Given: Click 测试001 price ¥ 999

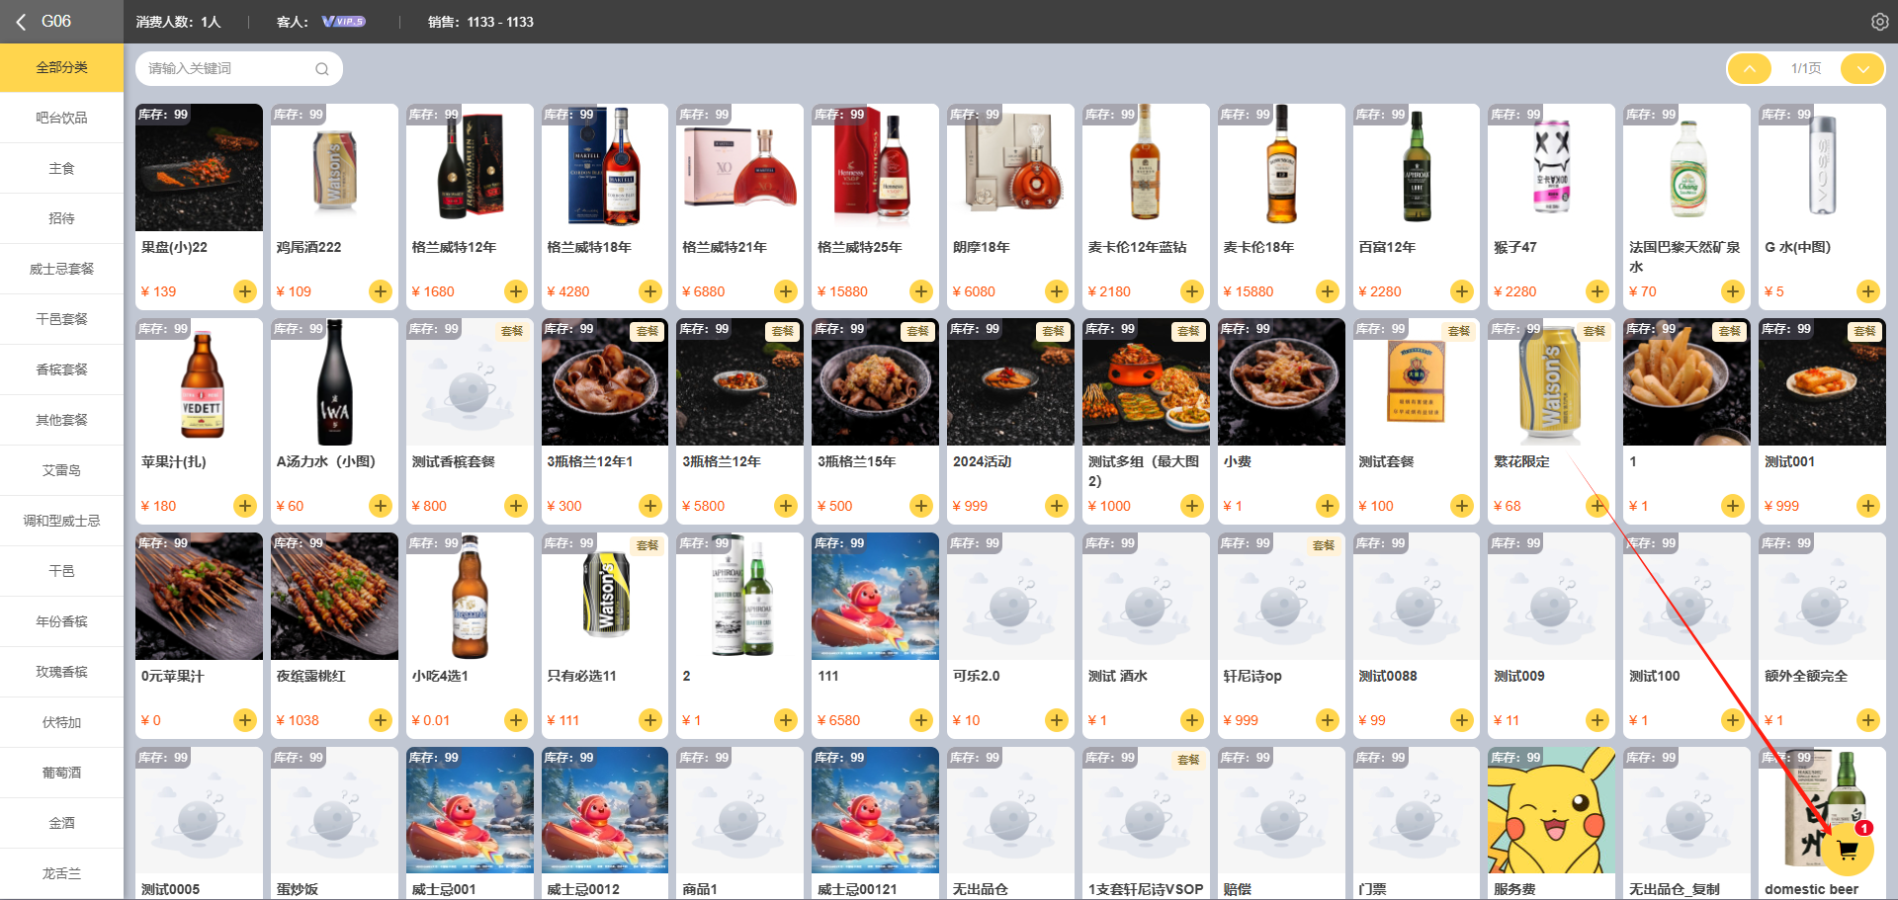Looking at the screenshot, I should (1781, 506).
